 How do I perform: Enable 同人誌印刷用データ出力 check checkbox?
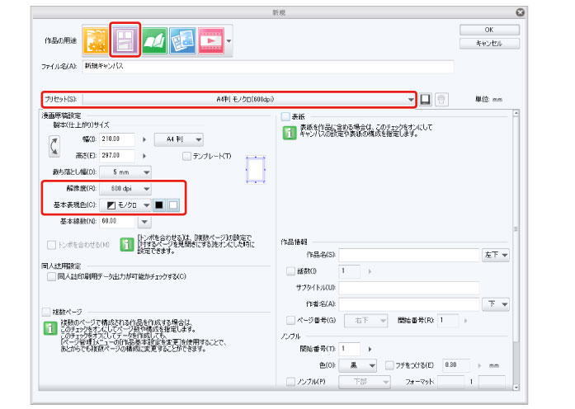[51, 276]
